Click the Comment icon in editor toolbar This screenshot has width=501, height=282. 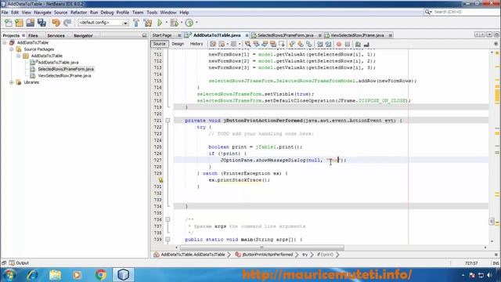click(x=358, y=44)
